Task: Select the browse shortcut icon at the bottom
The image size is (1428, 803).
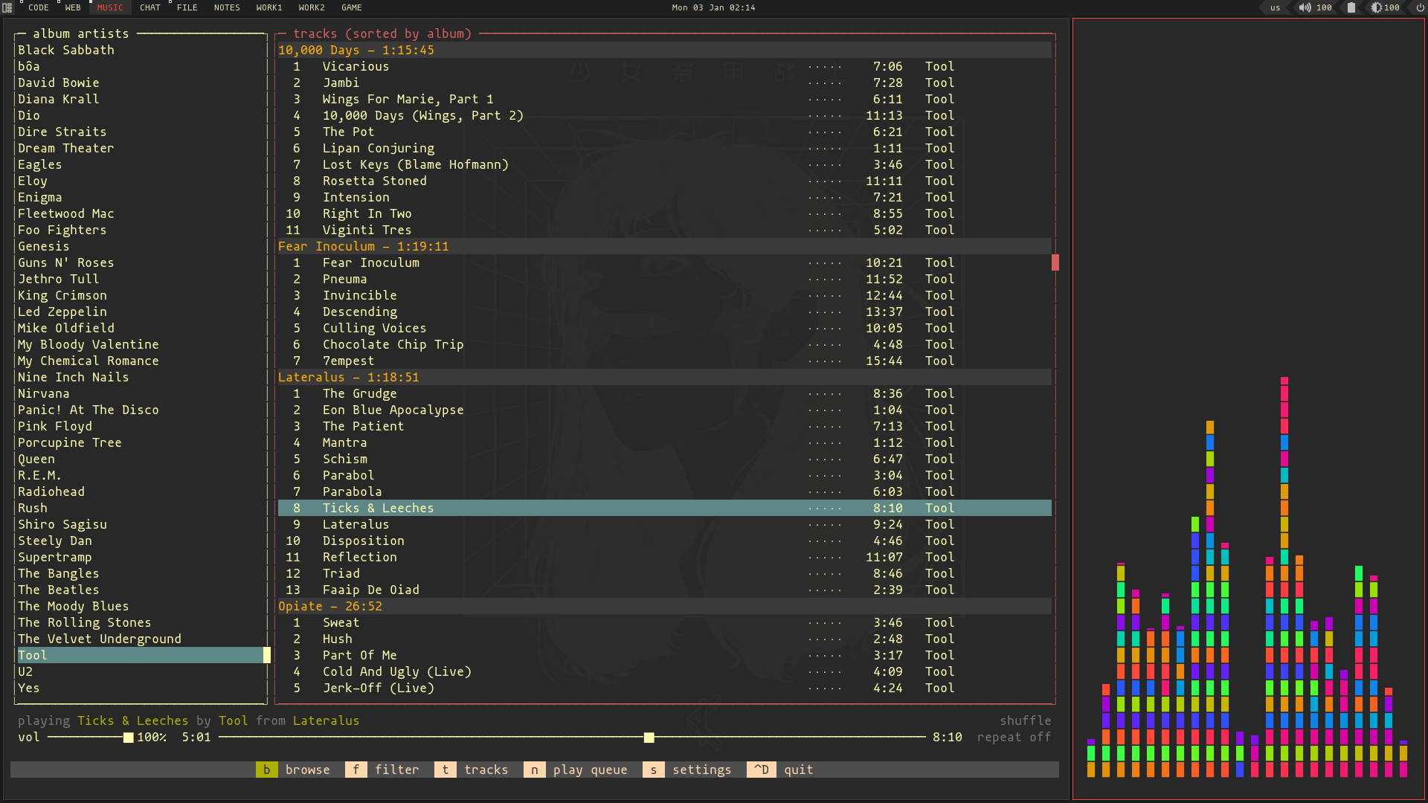Action: point(266,770)
